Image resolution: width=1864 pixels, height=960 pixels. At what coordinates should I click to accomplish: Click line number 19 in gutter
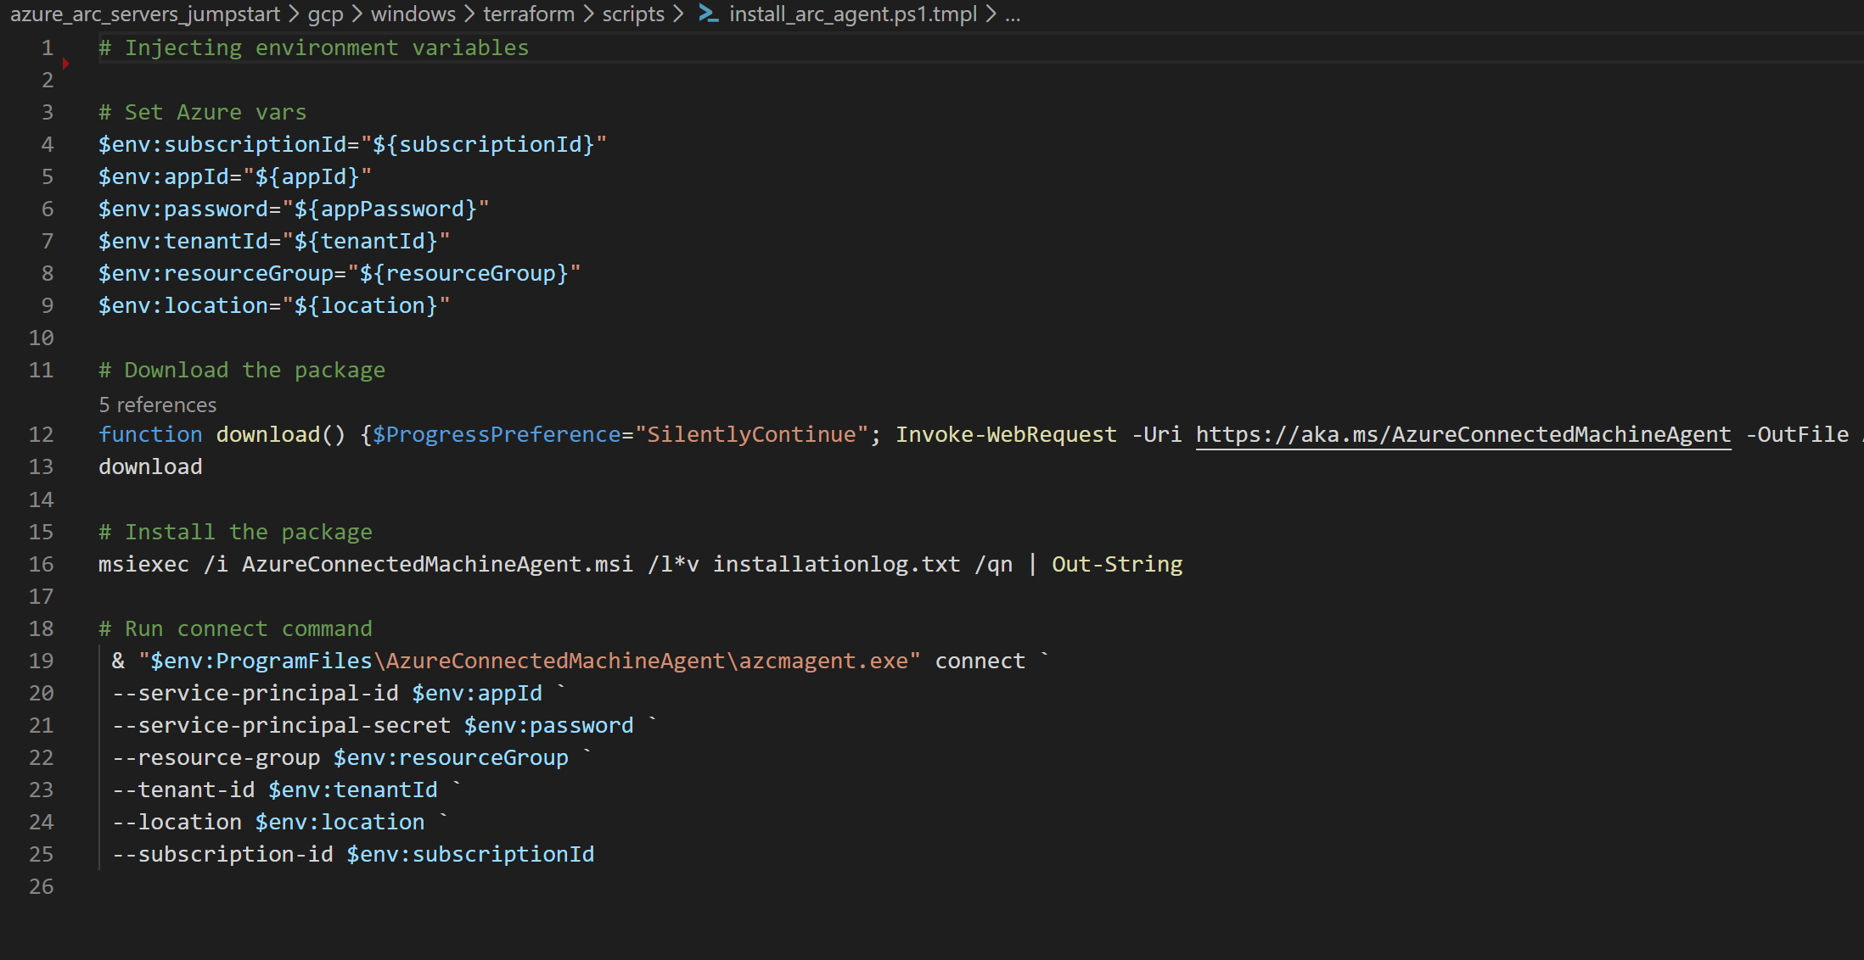pos(41,661)
